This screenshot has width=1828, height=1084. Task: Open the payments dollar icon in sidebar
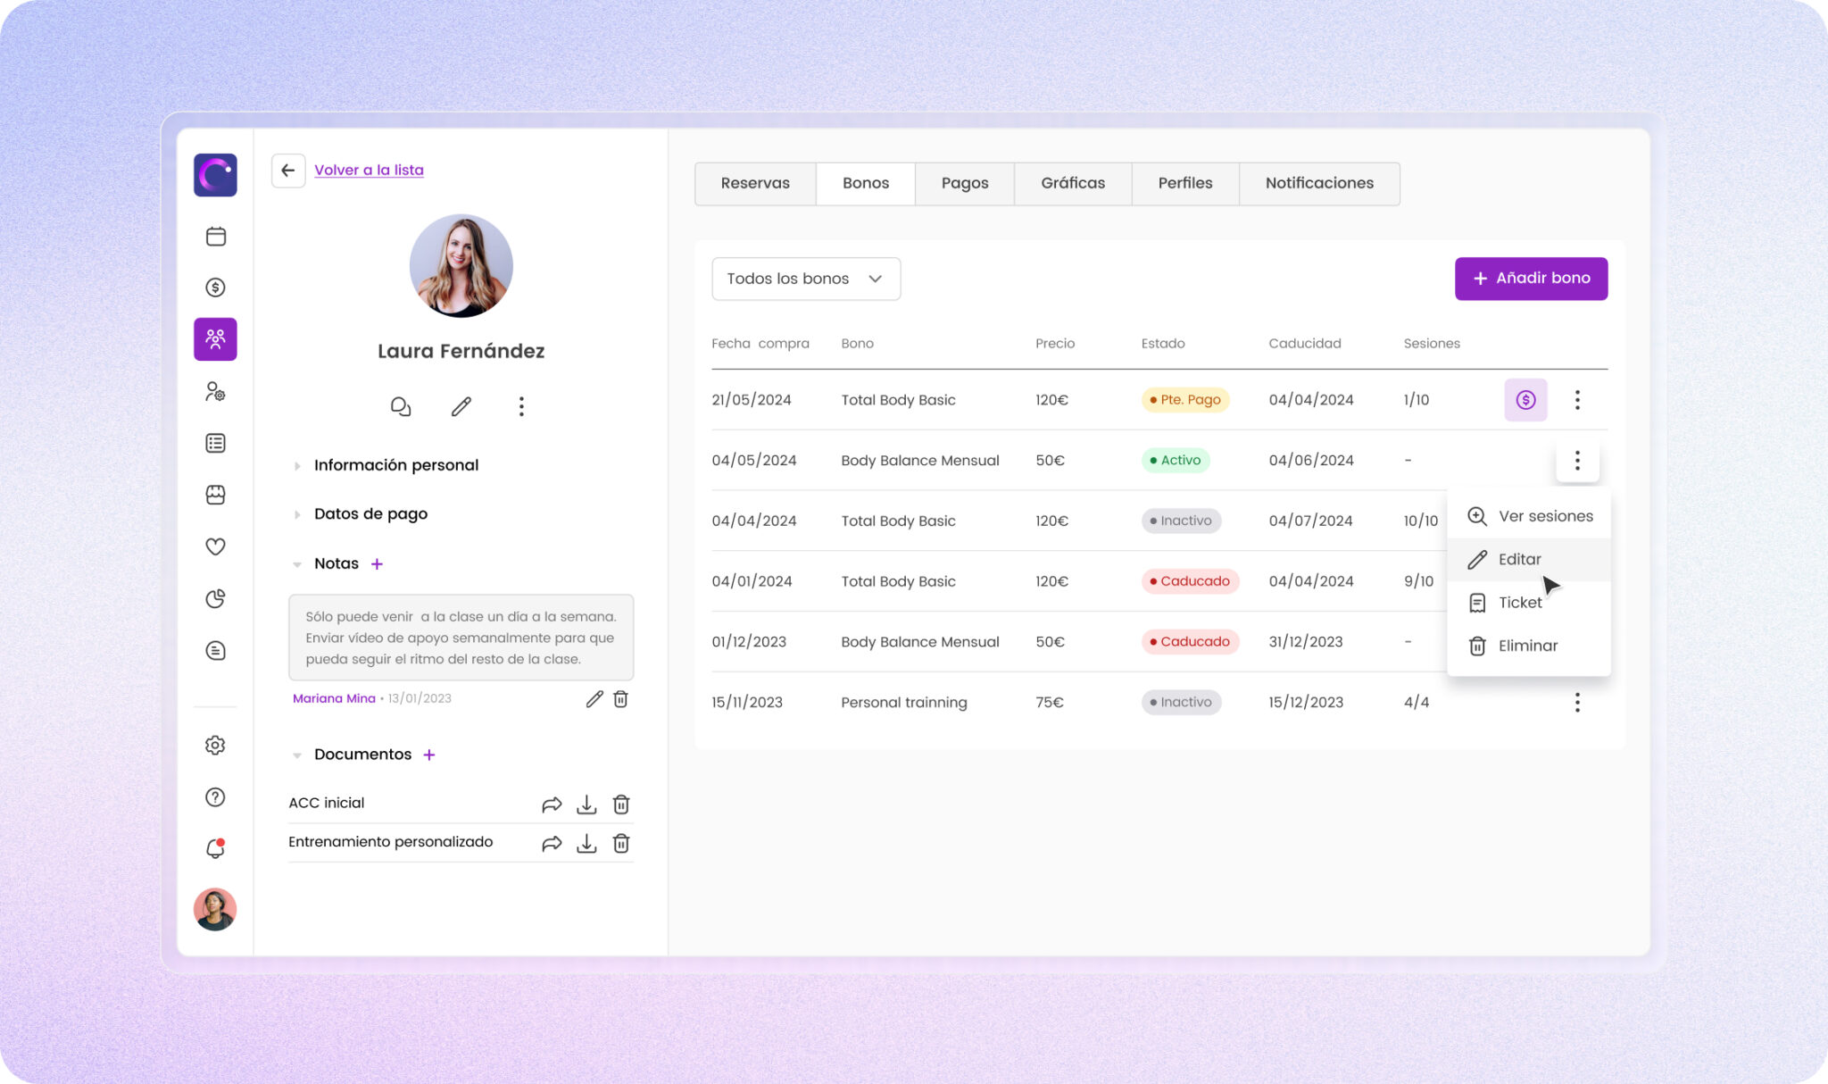pos(215,288)
